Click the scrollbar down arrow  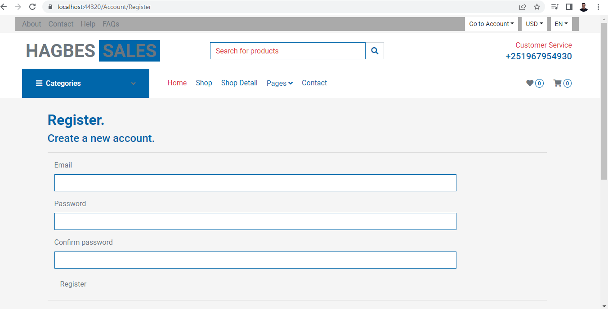[604, 306]
